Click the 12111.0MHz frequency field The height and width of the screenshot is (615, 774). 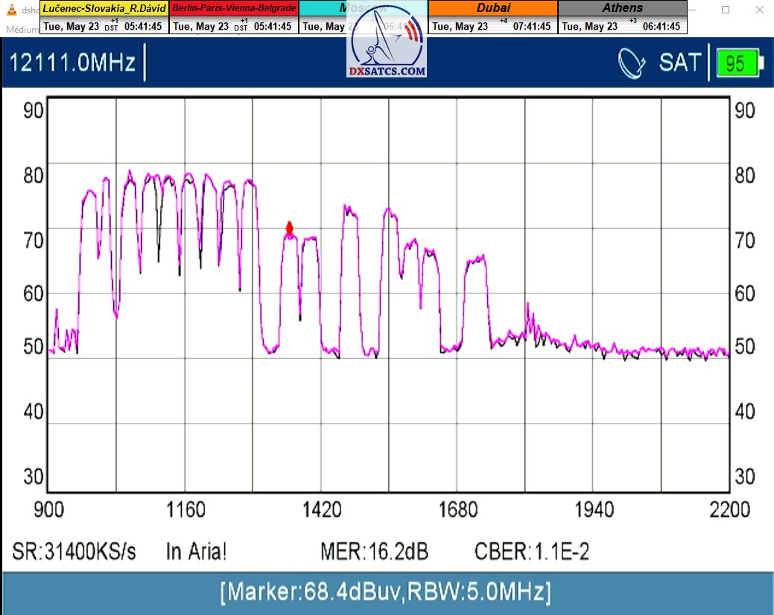tap(72, 63)
